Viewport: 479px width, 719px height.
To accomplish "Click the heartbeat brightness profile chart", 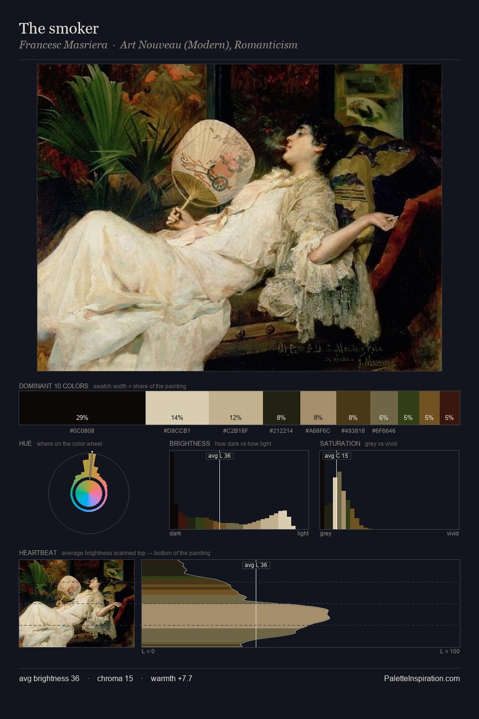I will 301,603.
